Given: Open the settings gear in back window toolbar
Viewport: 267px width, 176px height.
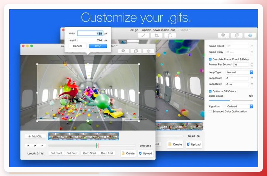Looking at the screenshot, I should 250,36.
